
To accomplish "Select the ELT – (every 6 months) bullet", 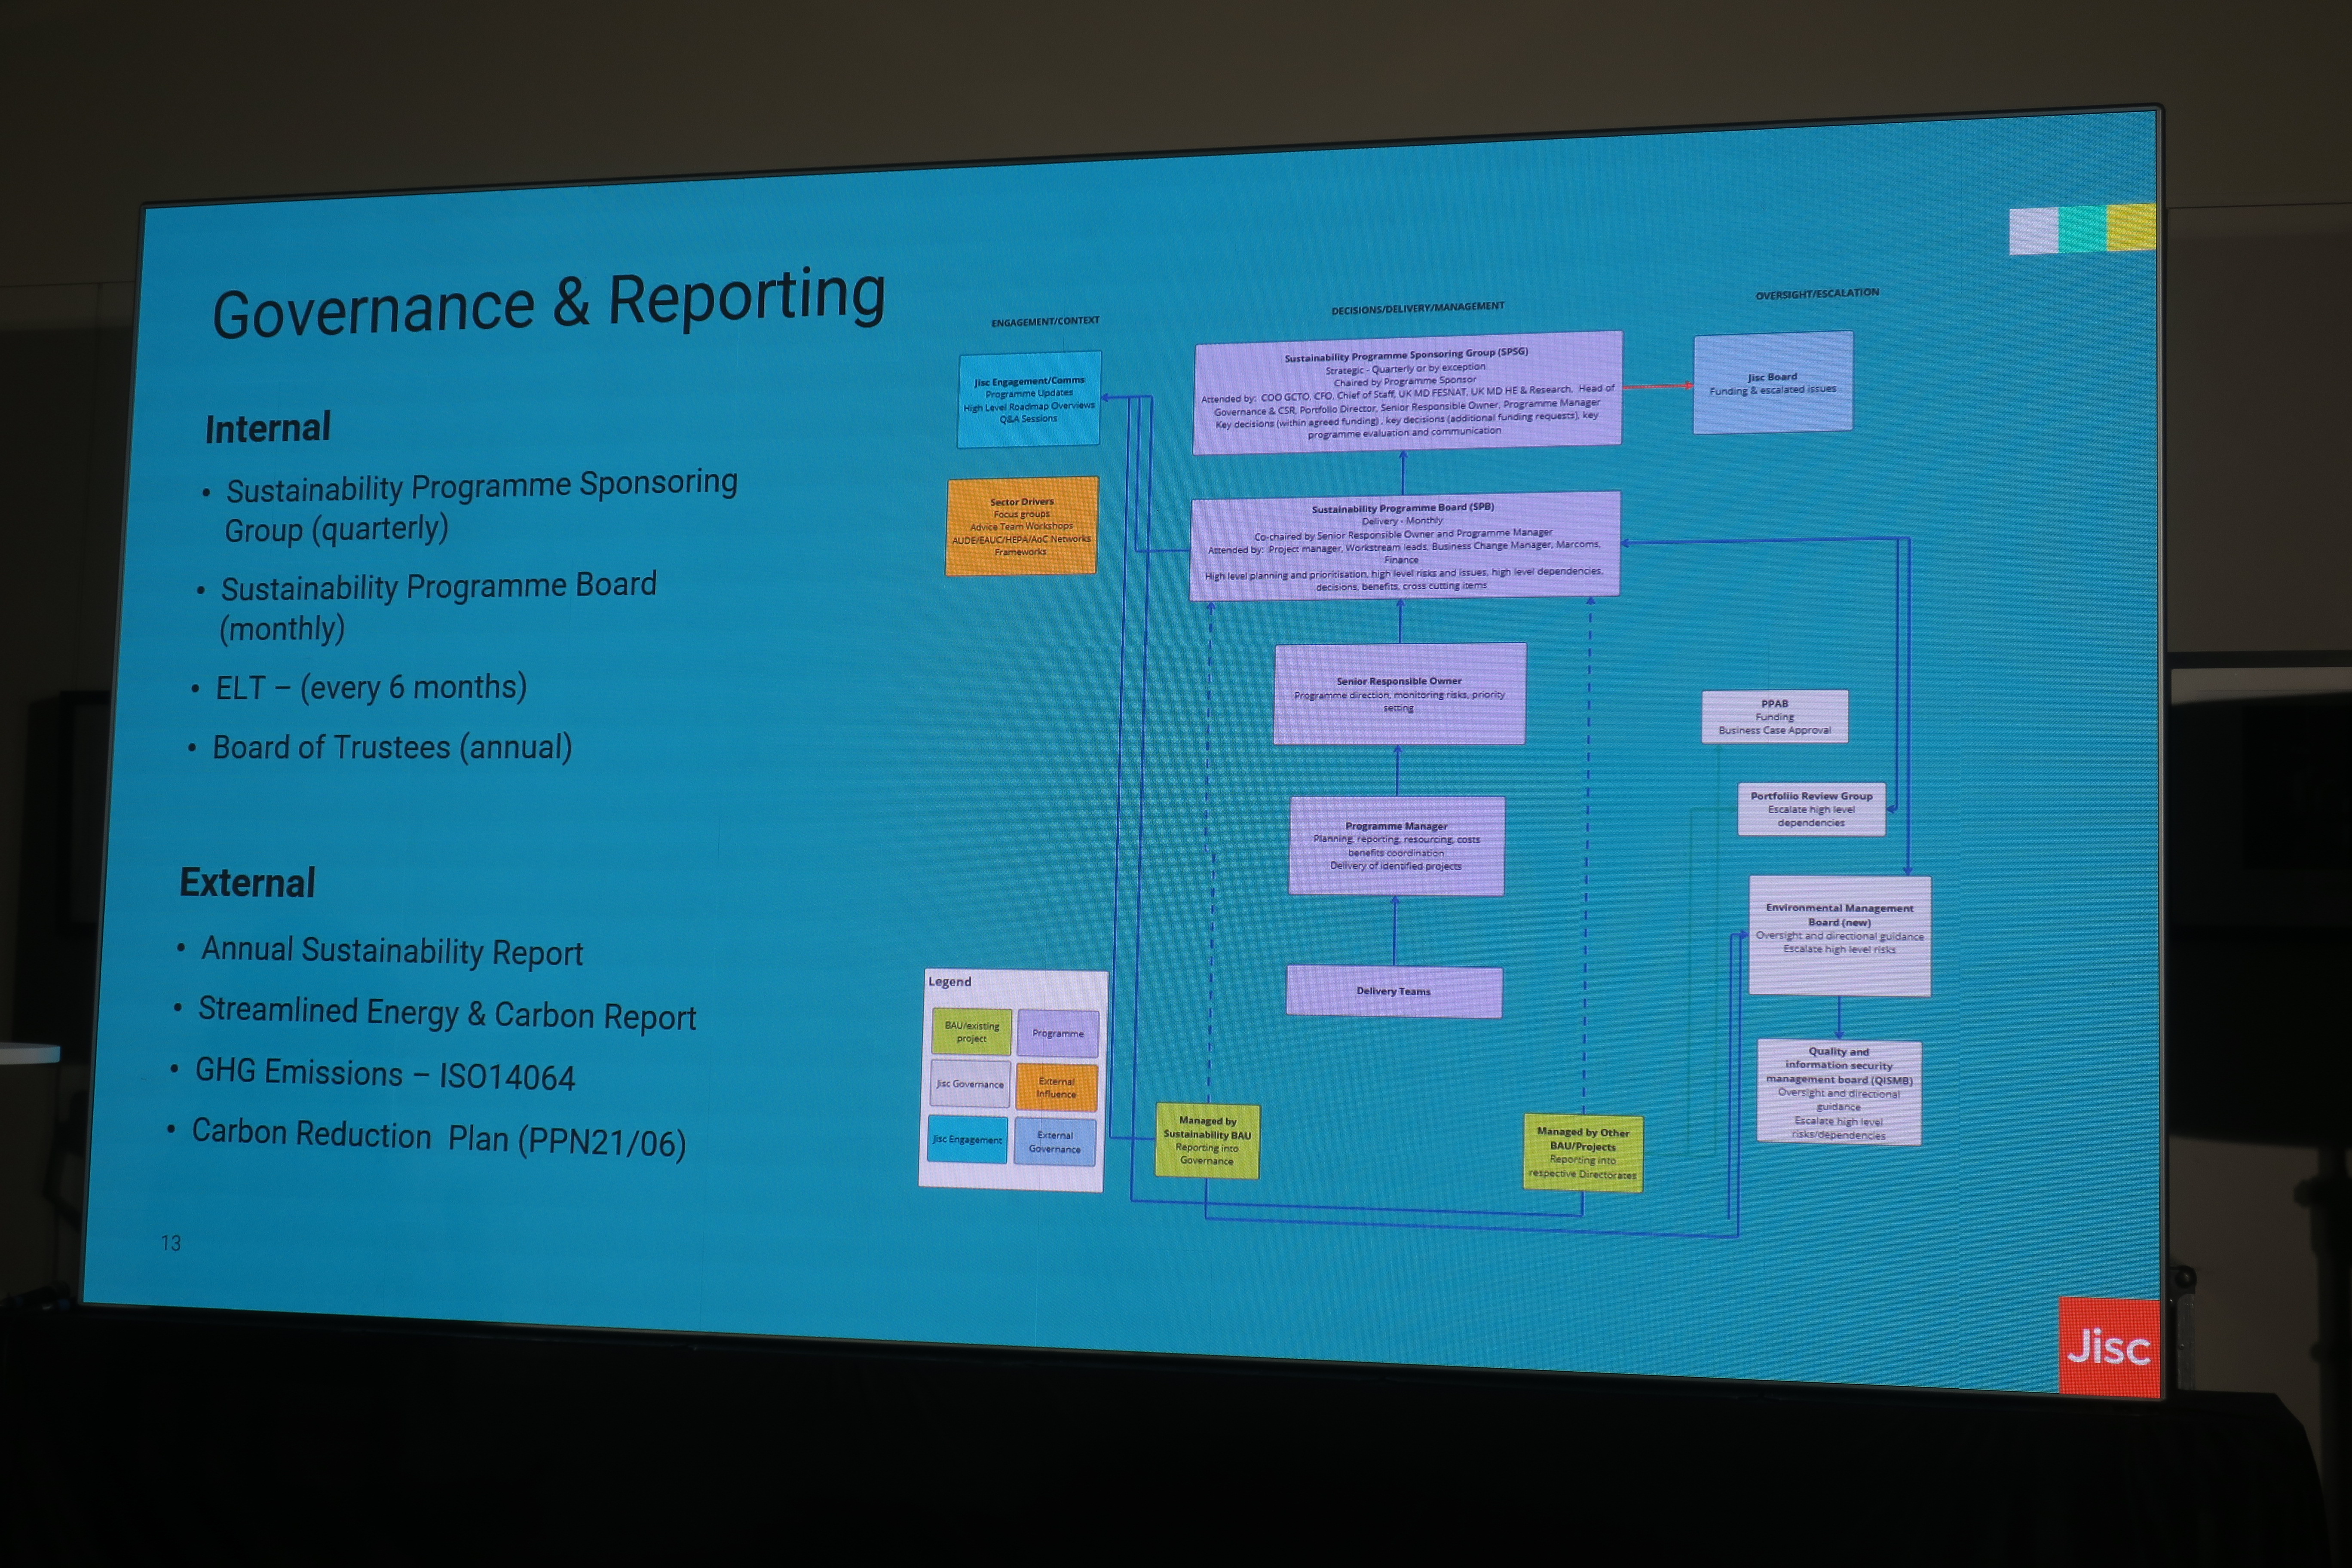I will (x=371, y=687).
